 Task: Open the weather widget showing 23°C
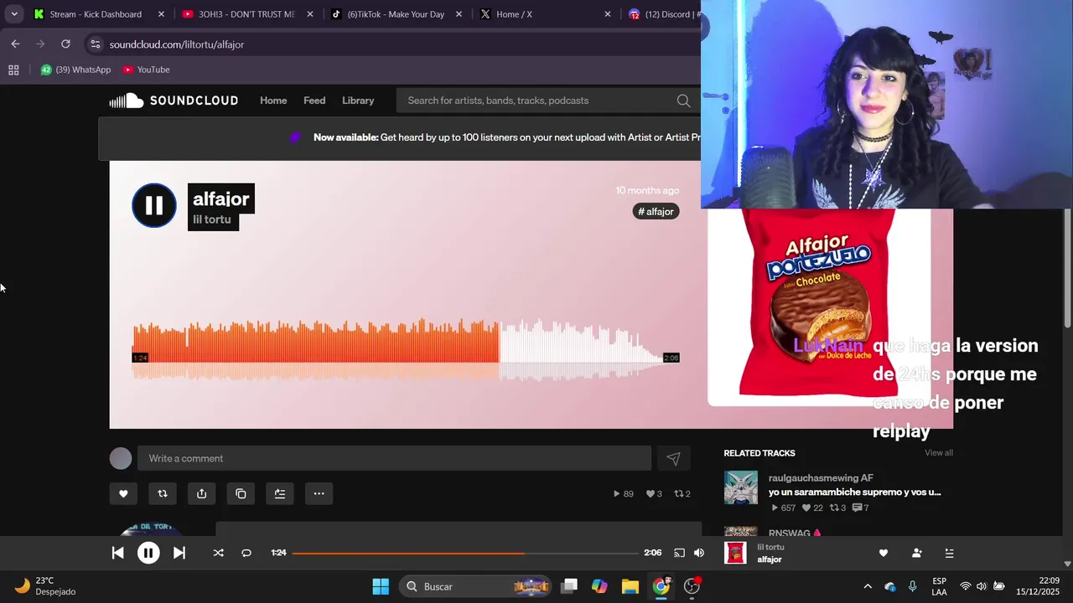[46, 586]
